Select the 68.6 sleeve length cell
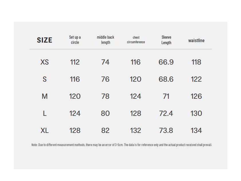Viewport: 241px width, 181px height. tap(166, 79)
